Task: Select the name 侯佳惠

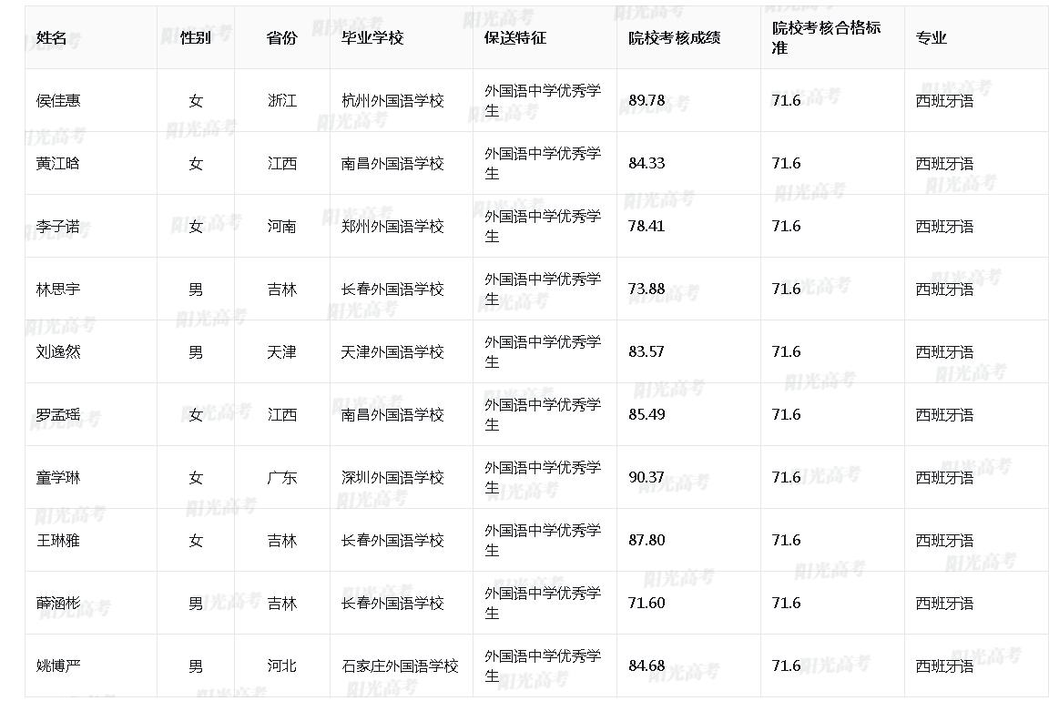Action: (x=58, y=101)
